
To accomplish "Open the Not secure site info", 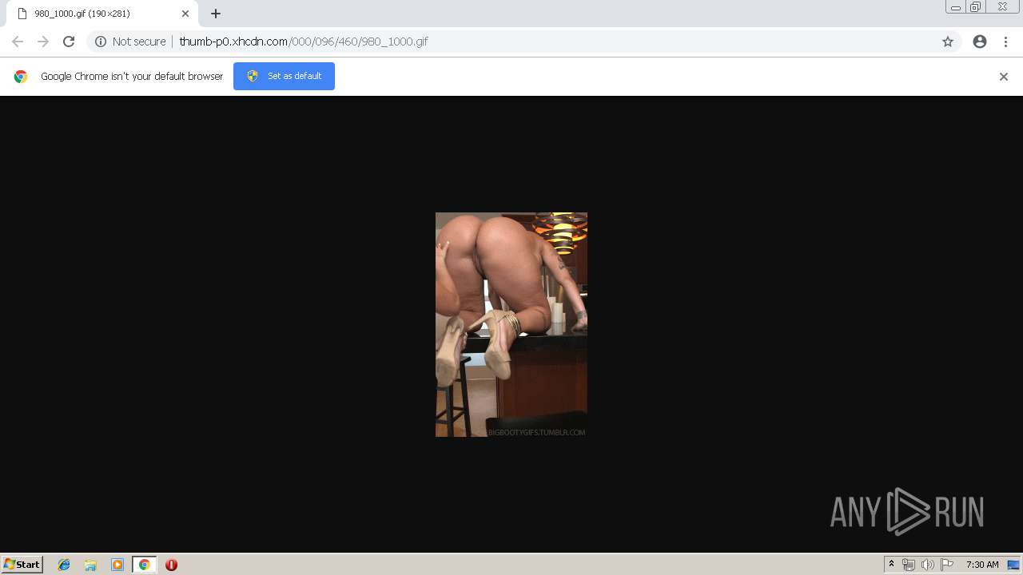I will coord(101,42).
